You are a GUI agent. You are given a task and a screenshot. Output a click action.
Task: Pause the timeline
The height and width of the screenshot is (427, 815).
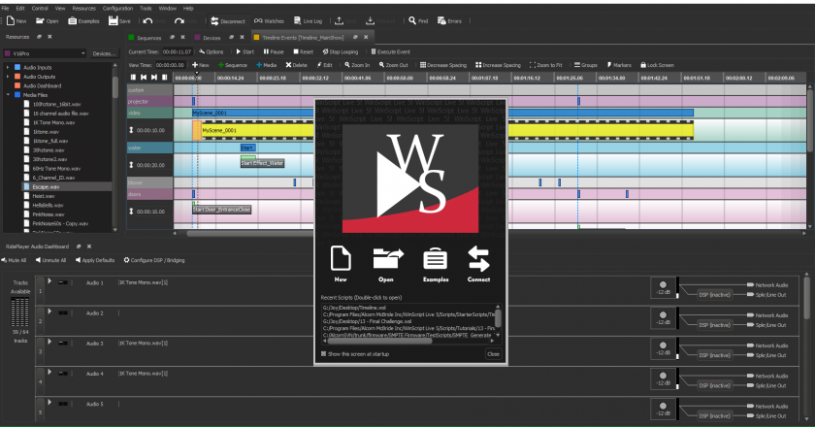pyautogui.click(x=274, y=51)
